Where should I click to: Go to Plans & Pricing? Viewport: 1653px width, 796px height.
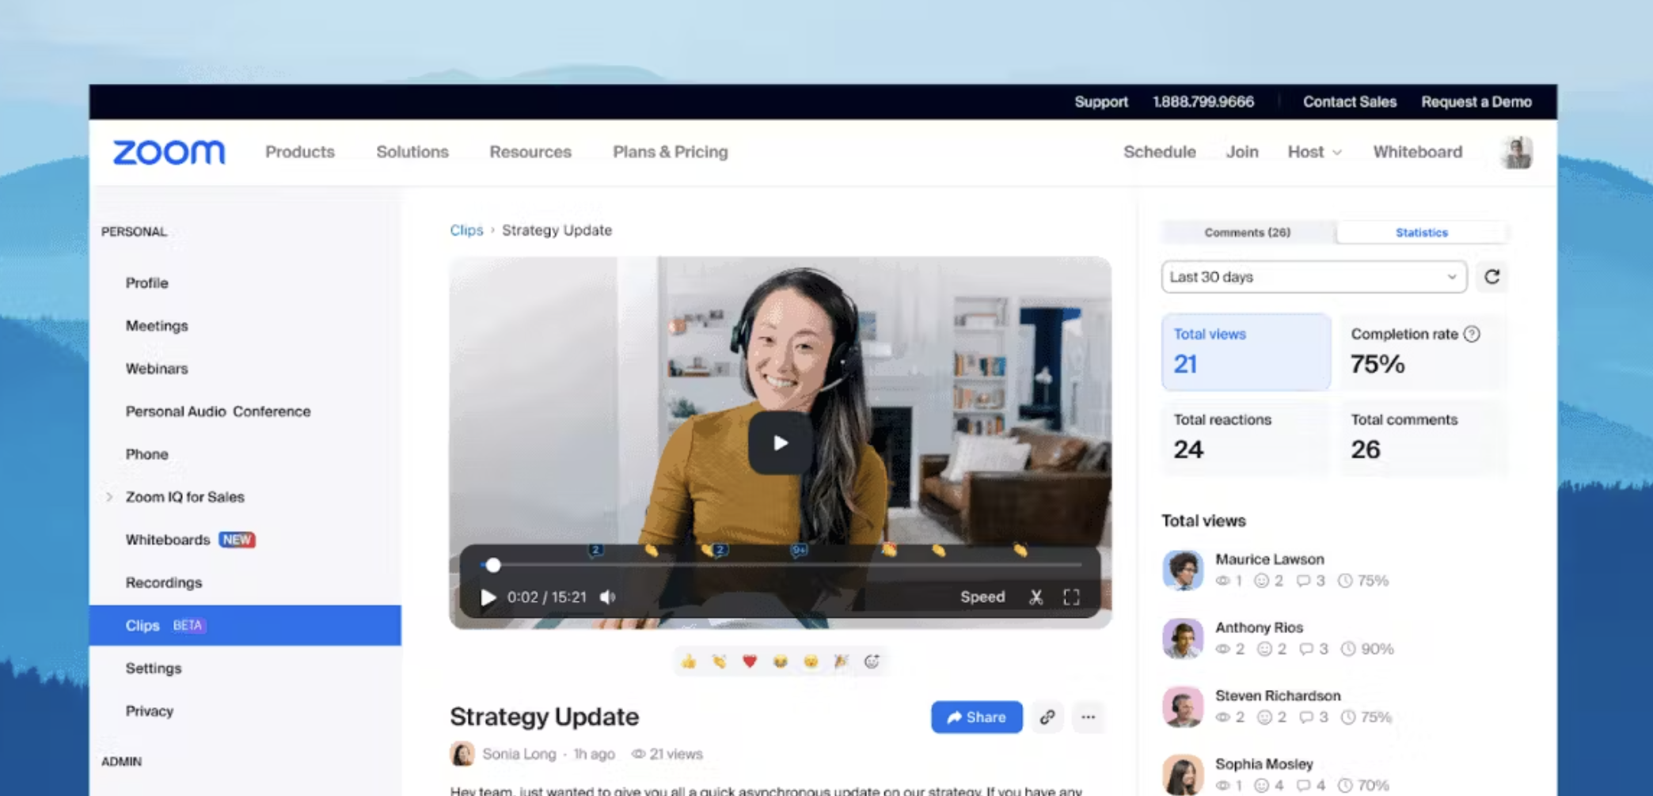pos(671,152)
